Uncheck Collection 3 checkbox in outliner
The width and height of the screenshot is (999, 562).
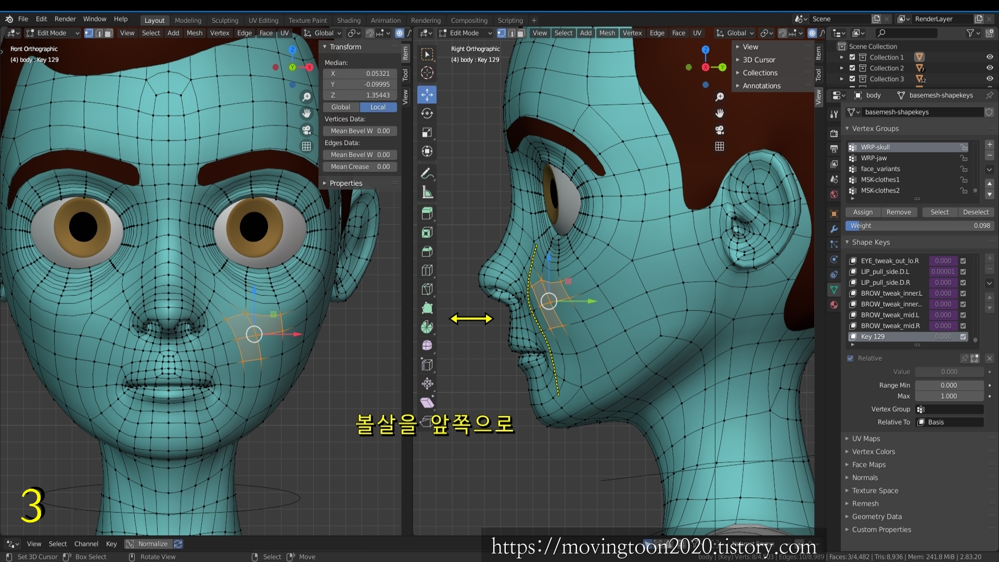point(852,79)
